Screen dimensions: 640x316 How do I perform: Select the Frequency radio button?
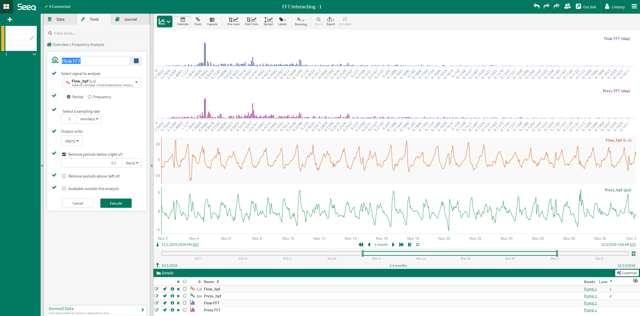pyautogui.click(x=90, y=97)
